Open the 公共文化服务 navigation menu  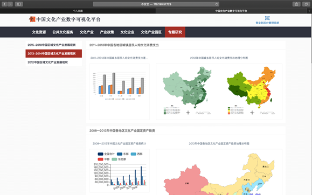[x=63, y=32]
